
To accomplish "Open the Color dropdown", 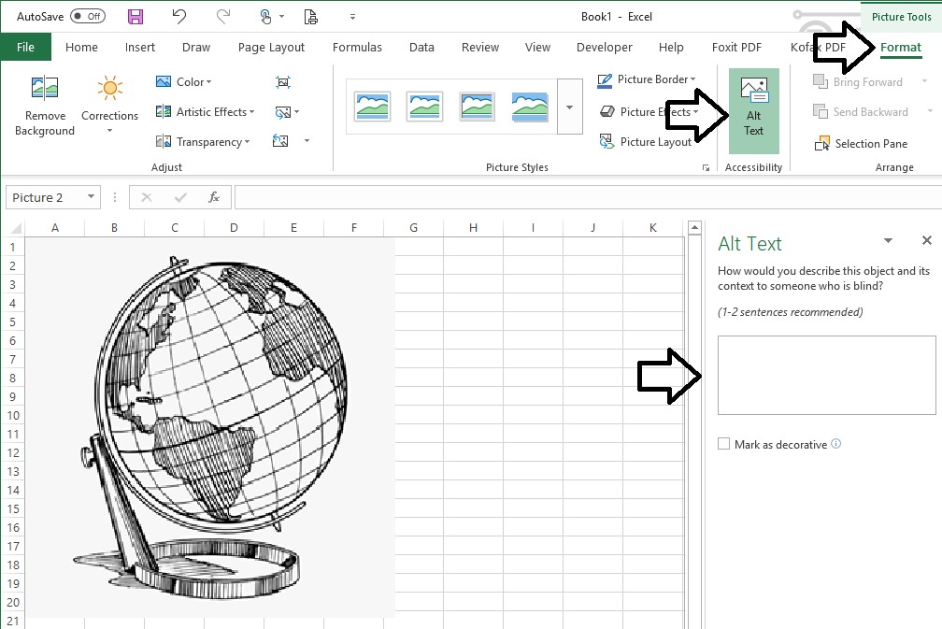I will (187, 81).
